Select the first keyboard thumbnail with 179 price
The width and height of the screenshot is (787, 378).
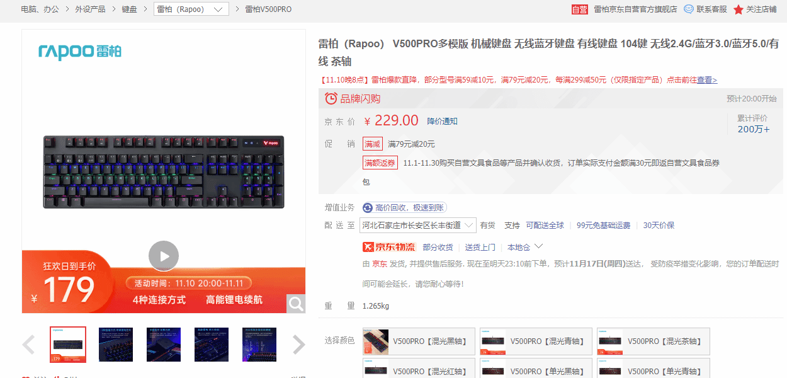[x=68, y=345]
